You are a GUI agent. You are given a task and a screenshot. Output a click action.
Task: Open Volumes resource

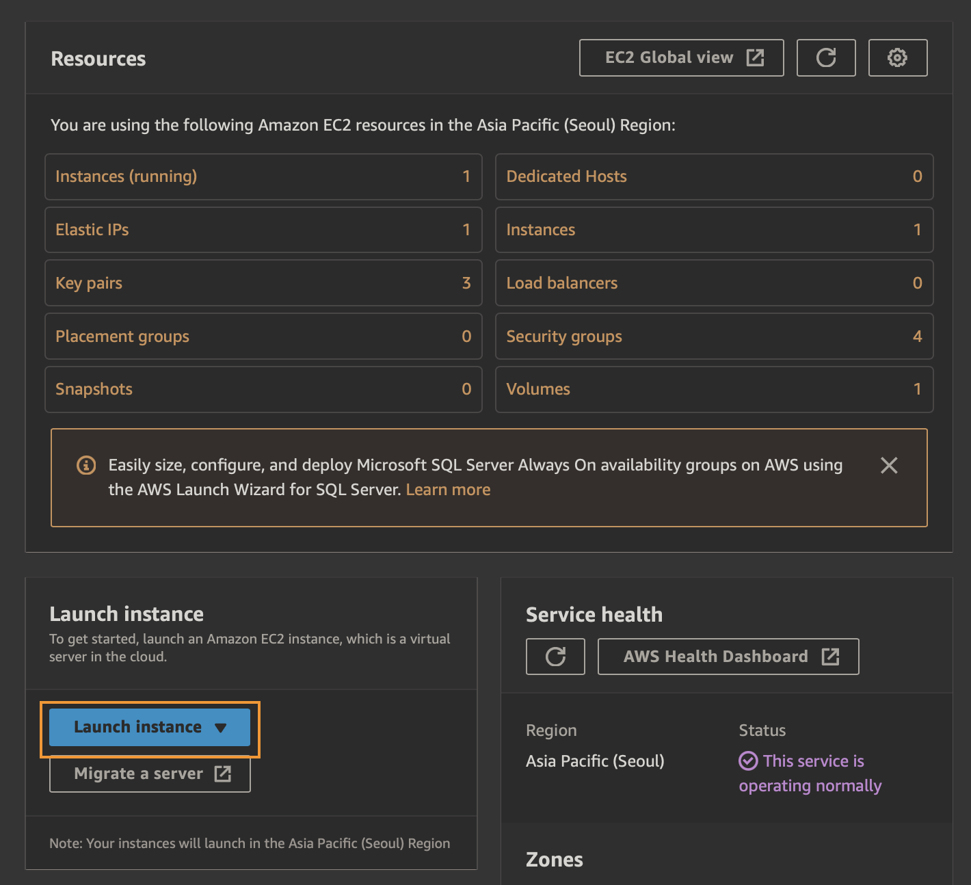click(715, 389)
